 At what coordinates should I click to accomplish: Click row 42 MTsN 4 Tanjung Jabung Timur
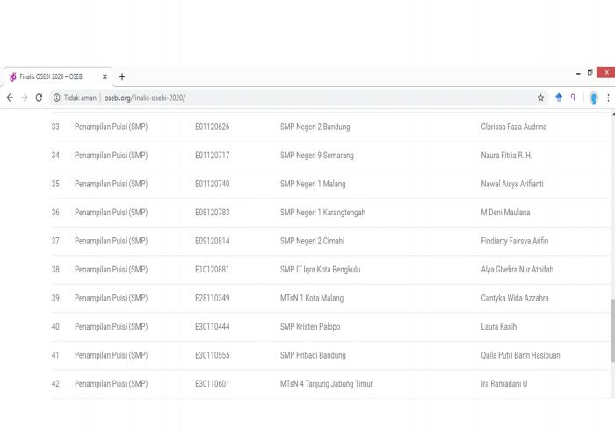[326, 384]
